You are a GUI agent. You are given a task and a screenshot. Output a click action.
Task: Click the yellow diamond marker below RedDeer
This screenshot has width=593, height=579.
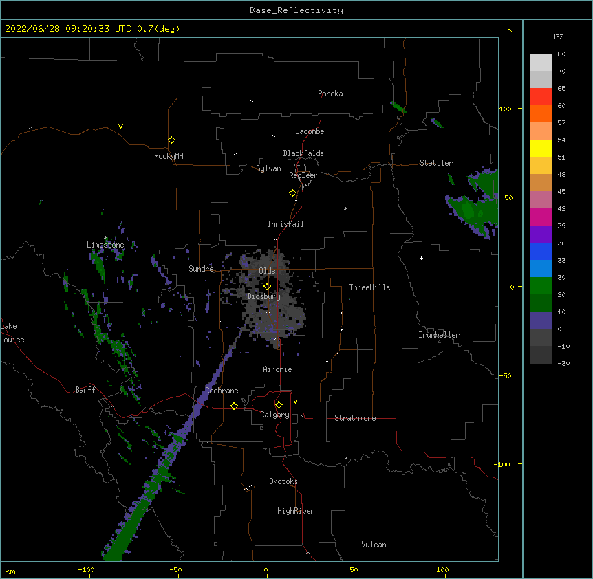[292, 193]
